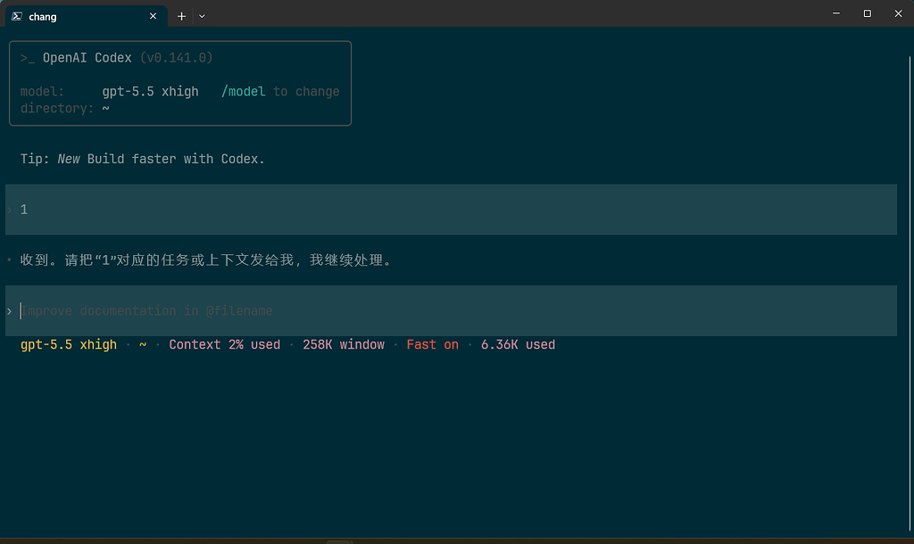Click the "model:" label in header
This screenshot has height=544, width=914.
pyautogui.click(x=42, y=92)
